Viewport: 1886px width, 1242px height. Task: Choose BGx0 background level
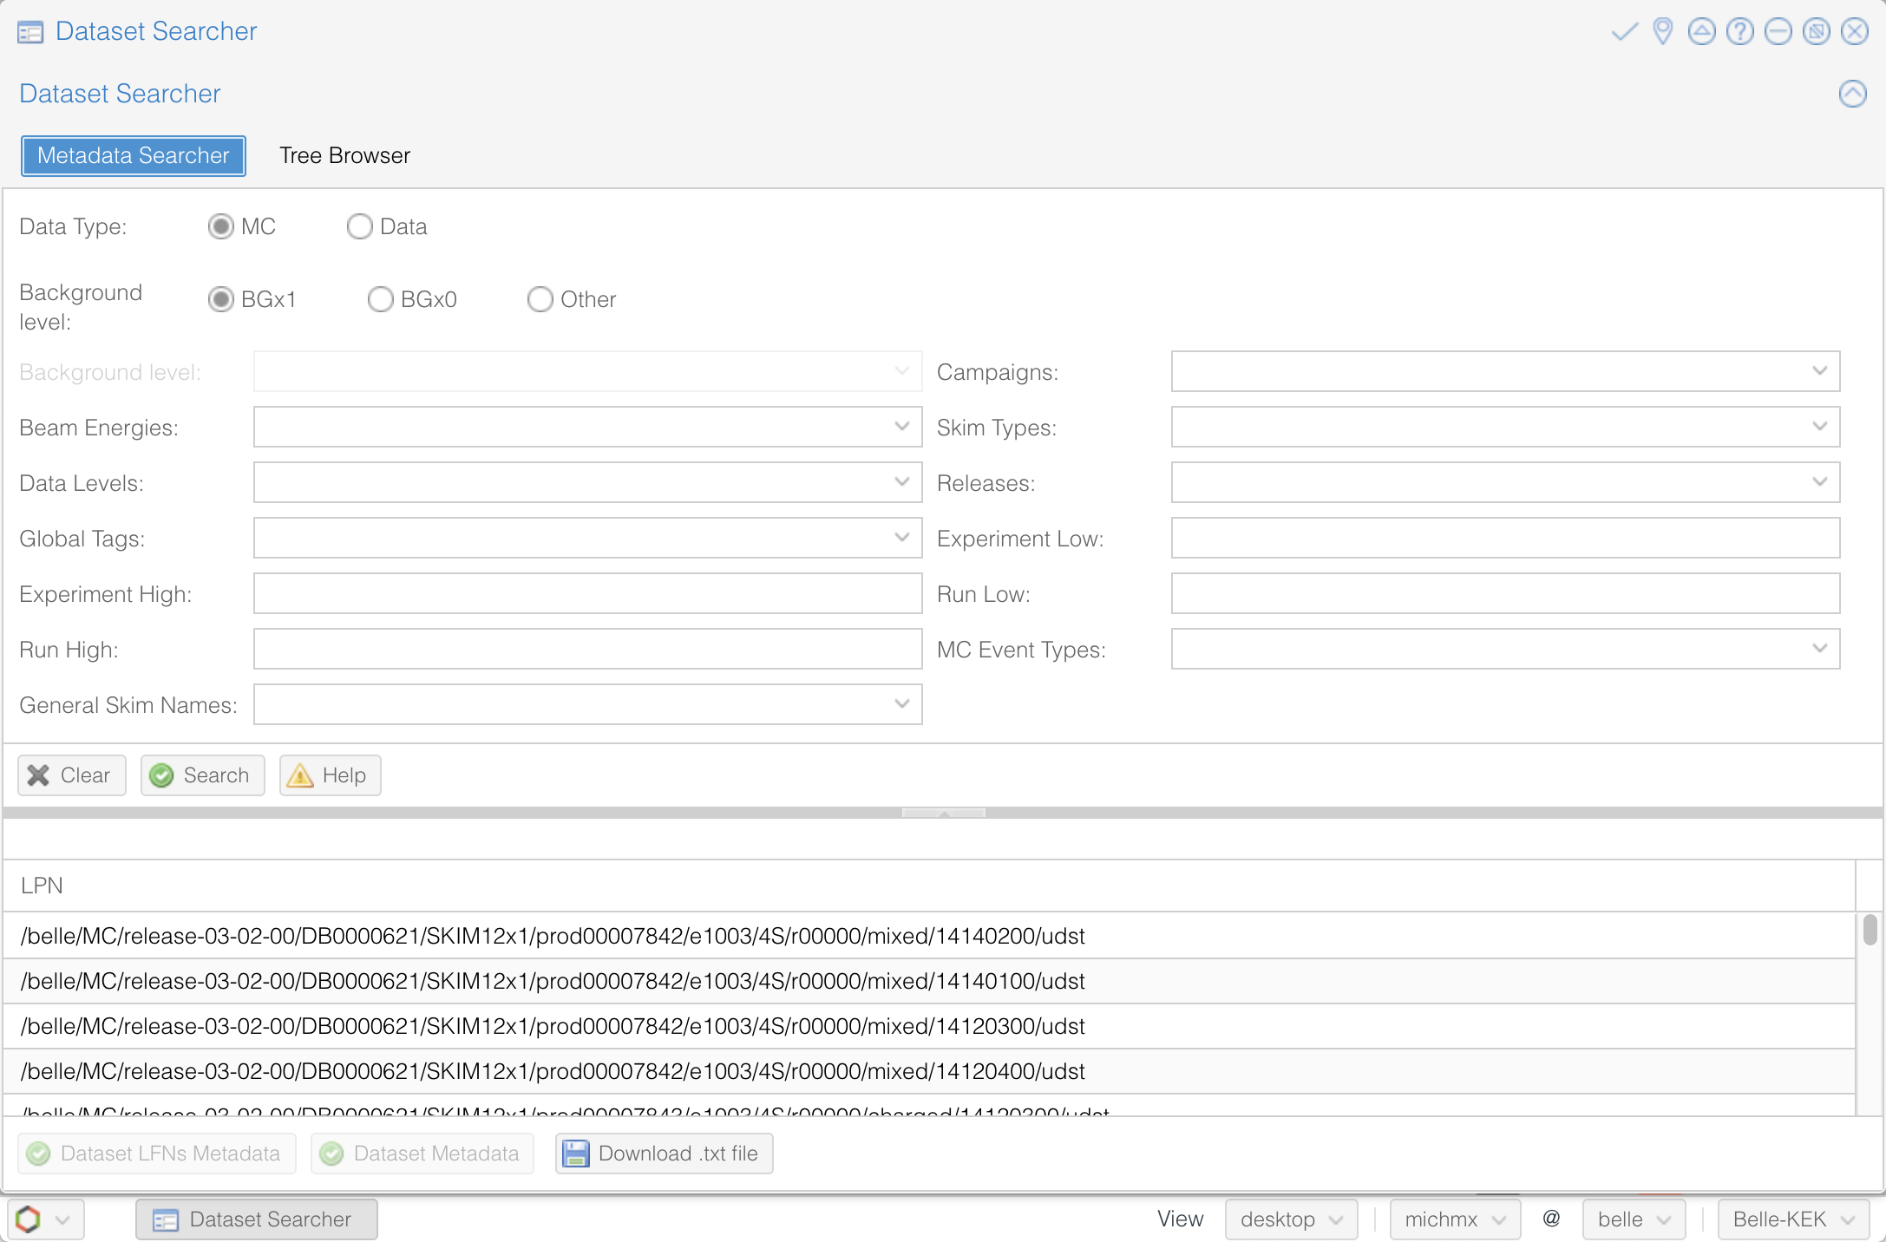(381, 300)
